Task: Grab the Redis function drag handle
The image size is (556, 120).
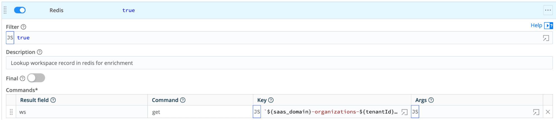Action: click(5, 10)
